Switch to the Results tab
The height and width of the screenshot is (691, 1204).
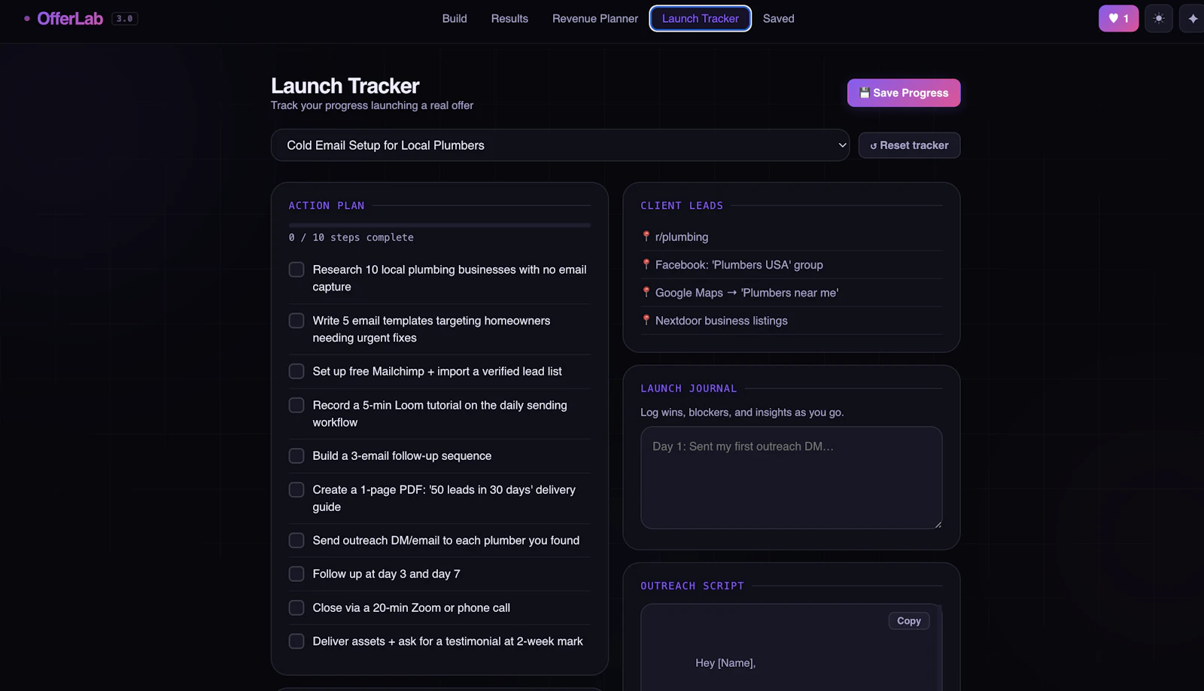(x=509, y=19)
